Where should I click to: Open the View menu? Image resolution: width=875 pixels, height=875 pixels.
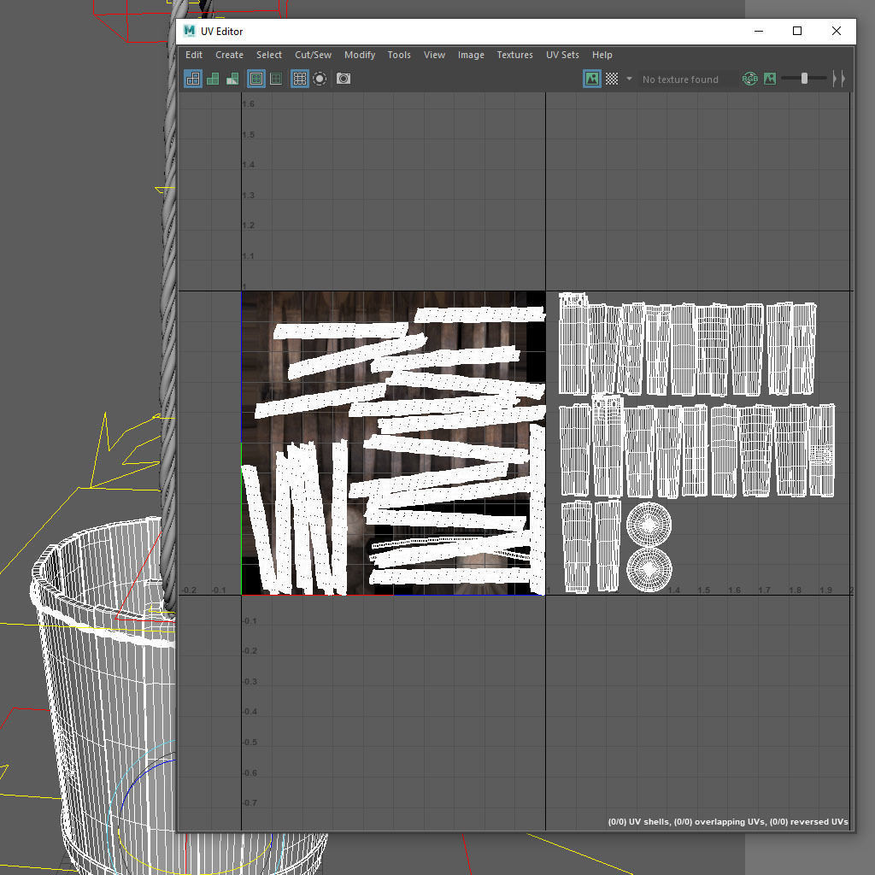(x=434, y=55)
